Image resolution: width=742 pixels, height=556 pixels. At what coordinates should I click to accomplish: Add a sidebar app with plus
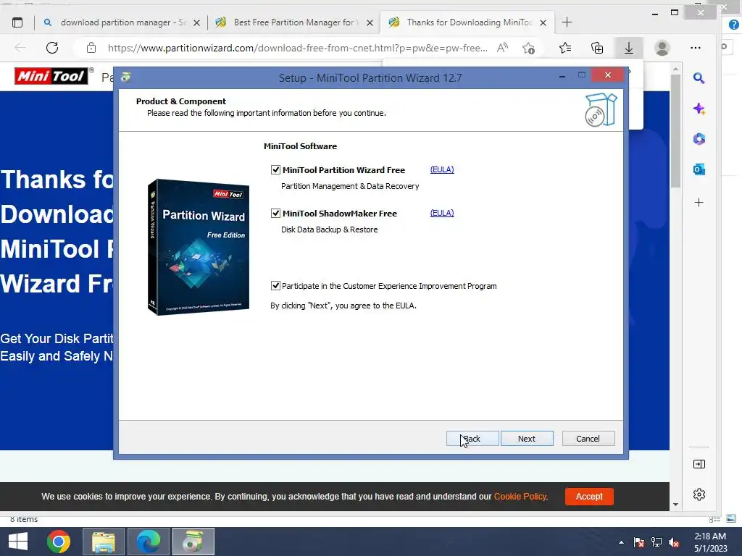click(699, 203)
